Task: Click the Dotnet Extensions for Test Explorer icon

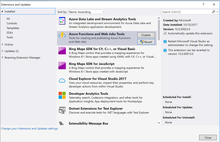Action: pos(62,110)
